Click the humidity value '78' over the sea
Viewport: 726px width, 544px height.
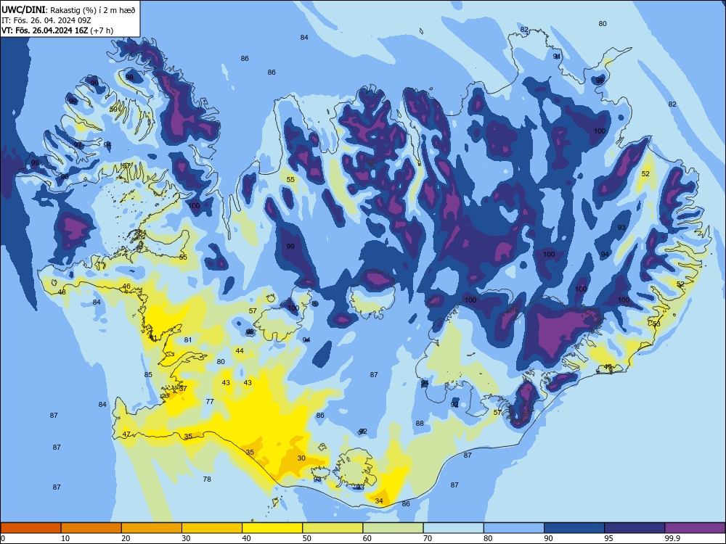pos(207,479)
